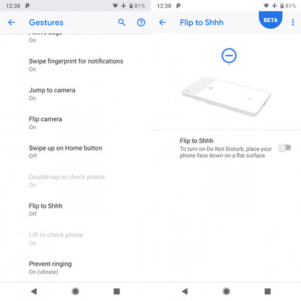Tap the BETA badge
The image size is (301, 301).
[270, 20]
